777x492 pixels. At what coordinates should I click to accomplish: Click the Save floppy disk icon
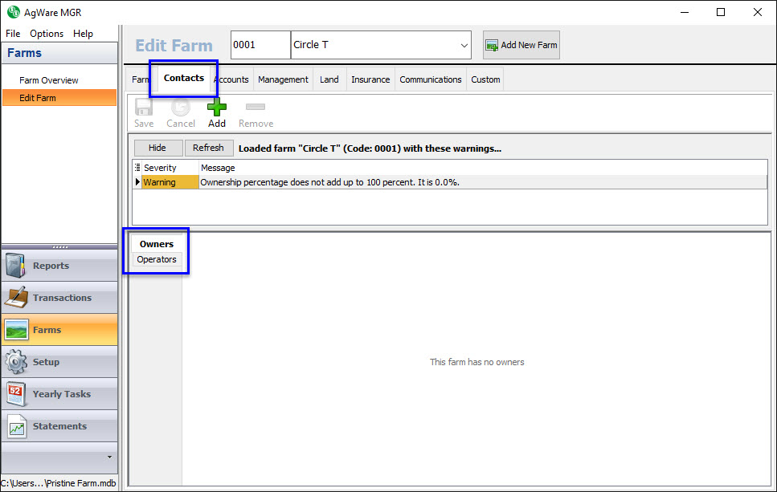point(144,108)
